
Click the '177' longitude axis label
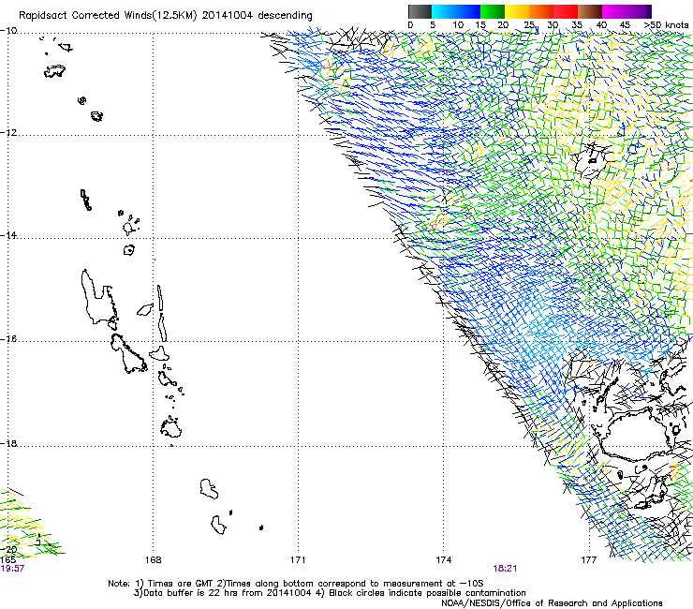(x=589, y=560)
